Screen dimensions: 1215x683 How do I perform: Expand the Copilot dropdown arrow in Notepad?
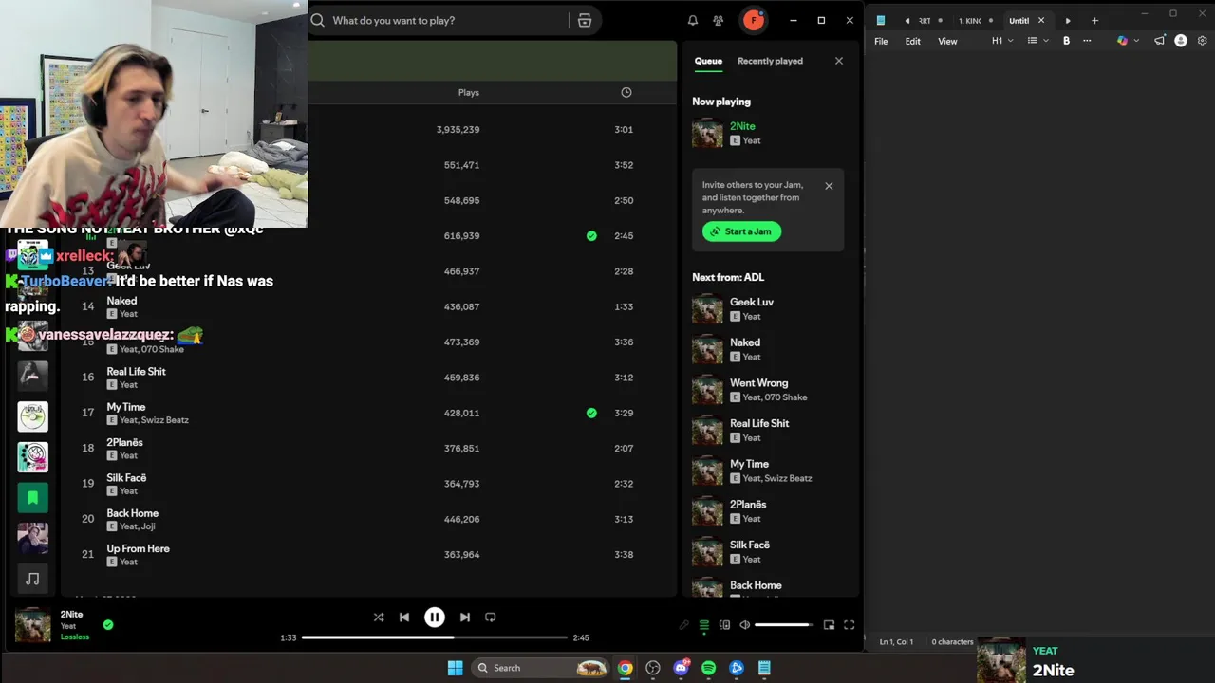coord(1136,41)
